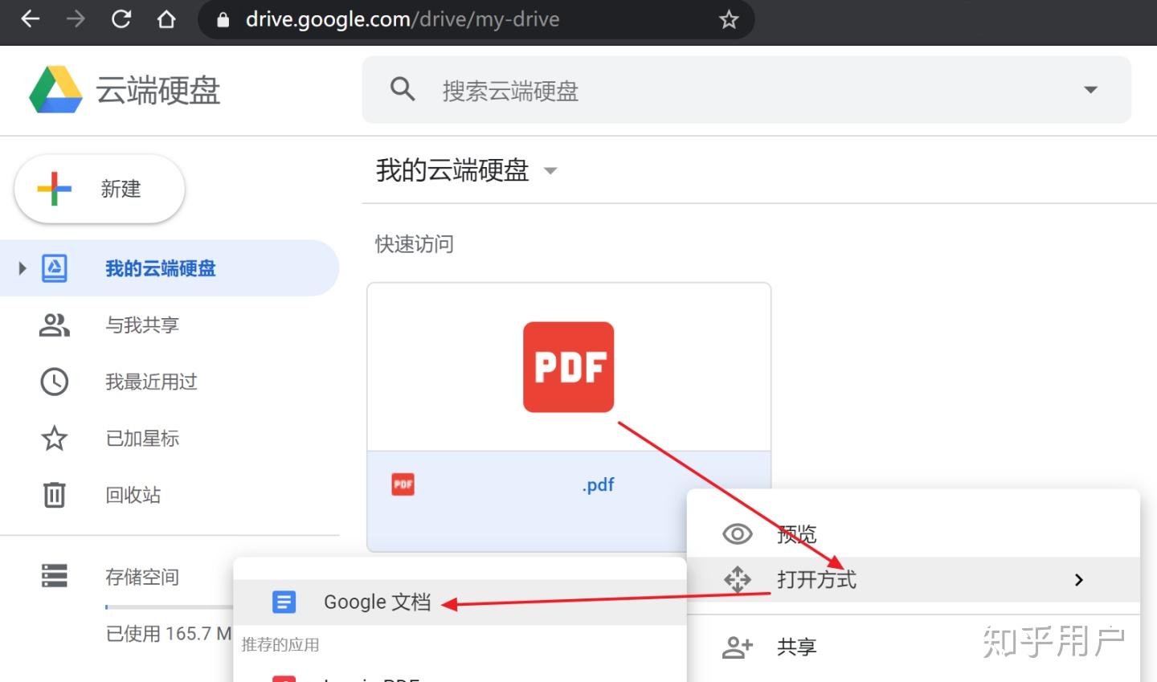Image resolution: width=1157 pixels, height=682 pixels.
Task: Click the site lock icon
Action: (x=223, y=19)
